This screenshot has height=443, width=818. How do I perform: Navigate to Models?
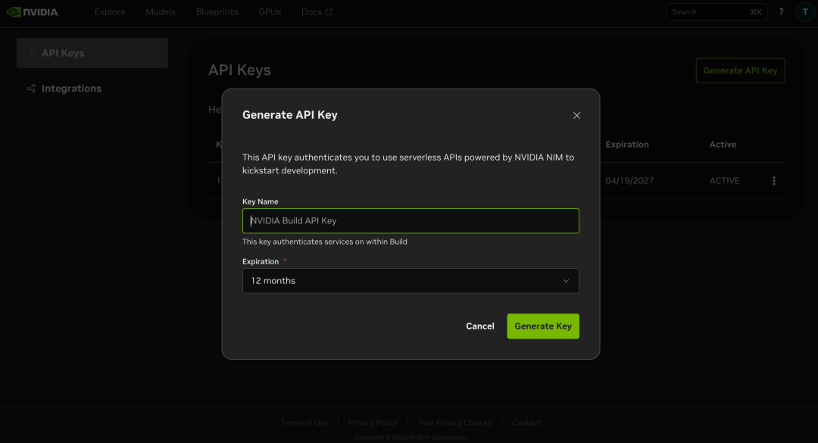pyautogui.click(x=160, y=11)
